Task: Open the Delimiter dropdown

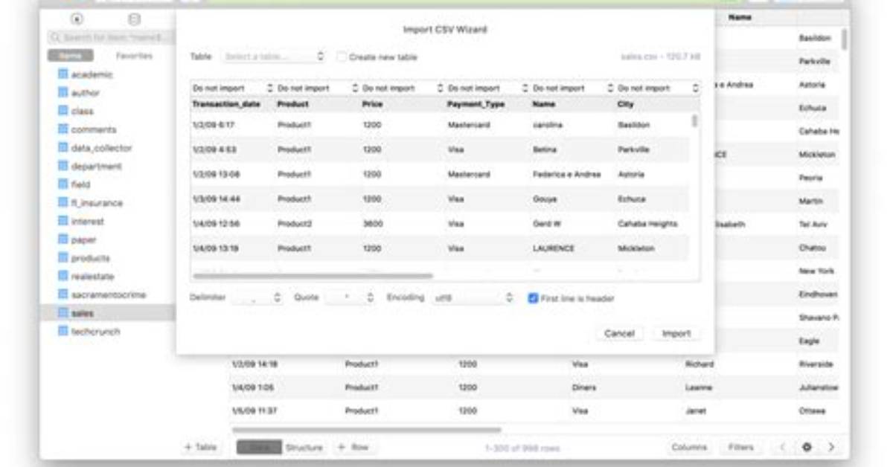Action: pos(257,297)
